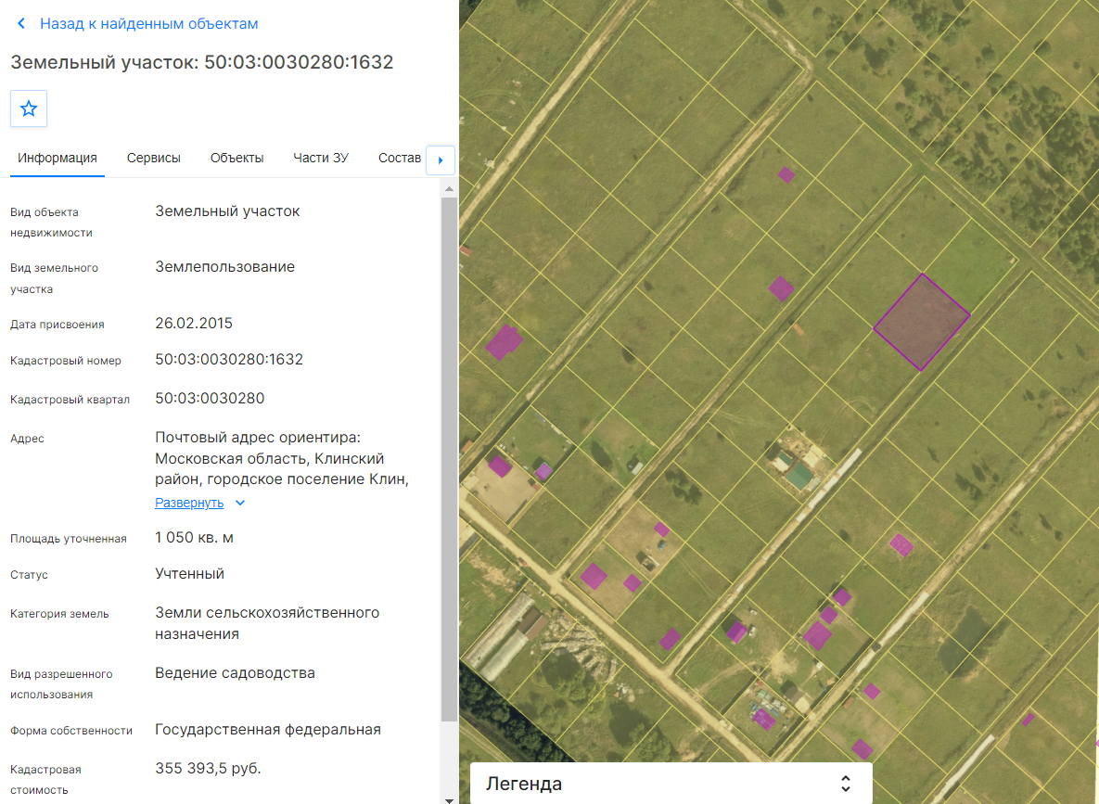Click the Категория земель label
This screenshot has width=1099, height=804.
[x=59, y=614]
